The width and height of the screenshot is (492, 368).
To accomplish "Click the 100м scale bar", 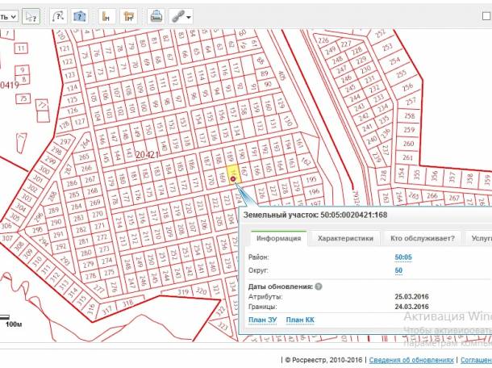I will tap(11, 321).
